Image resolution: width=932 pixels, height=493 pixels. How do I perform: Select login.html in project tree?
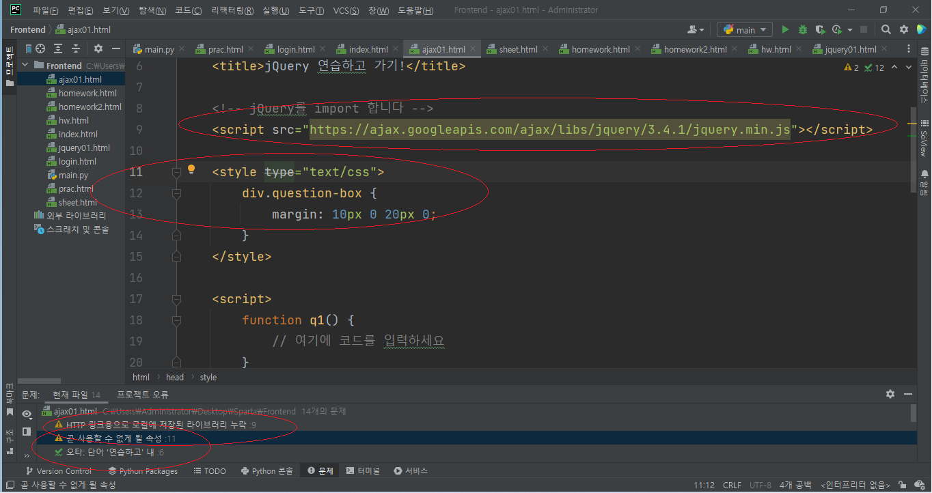coord(77,161)
